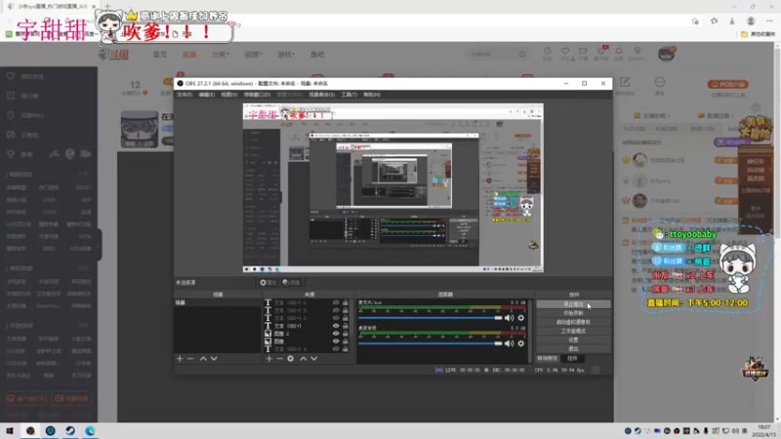Open 编辑(E) menu in OBS
Viewport: 781px width, 439px height.
tap(207, 95)
